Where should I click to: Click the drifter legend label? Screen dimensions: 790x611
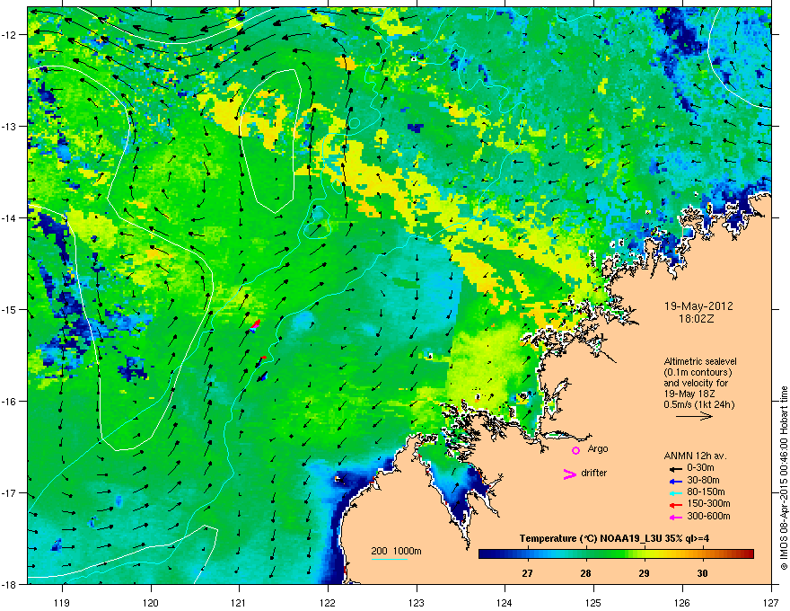point(594,473)
